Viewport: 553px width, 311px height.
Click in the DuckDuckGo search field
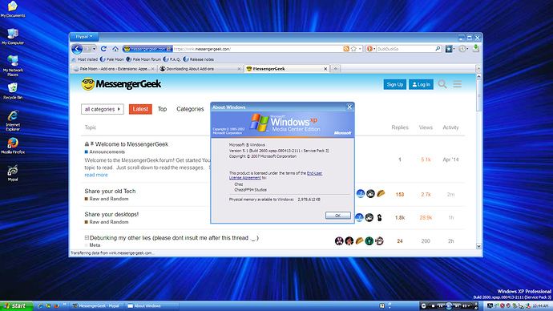pyautogui.click(x=406, y=49)
